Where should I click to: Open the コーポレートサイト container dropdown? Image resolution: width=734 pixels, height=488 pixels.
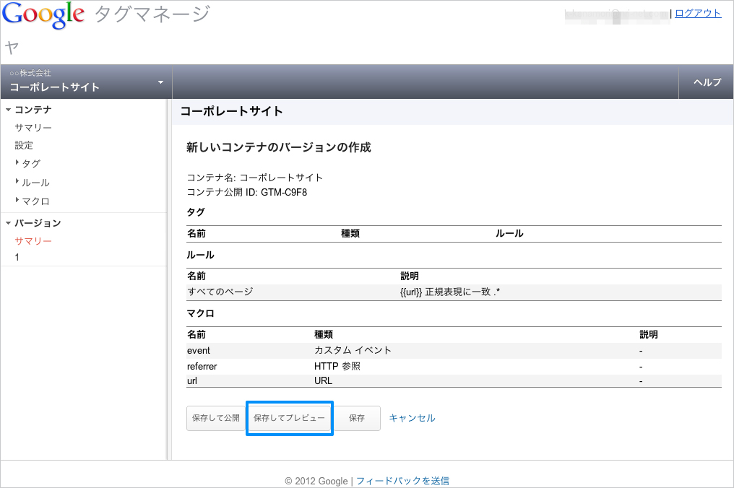160,82
